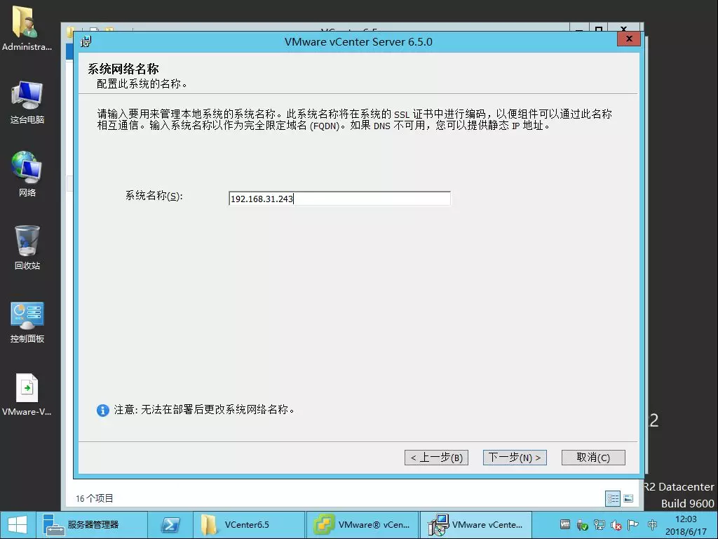Image resolution: width=718 pixels, height=539 pixels.
Task: Click the 系统名称 input field
Action: [x=339, y=199]
